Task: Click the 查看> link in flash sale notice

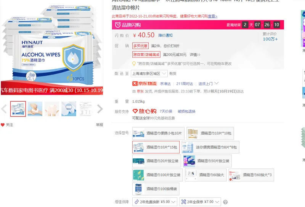Action: [x=213, y=16]
